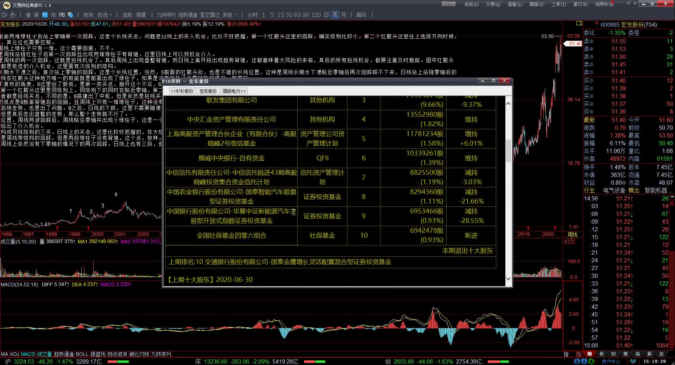Open the 板块 sector toolbar item

(x=88, y=15)
